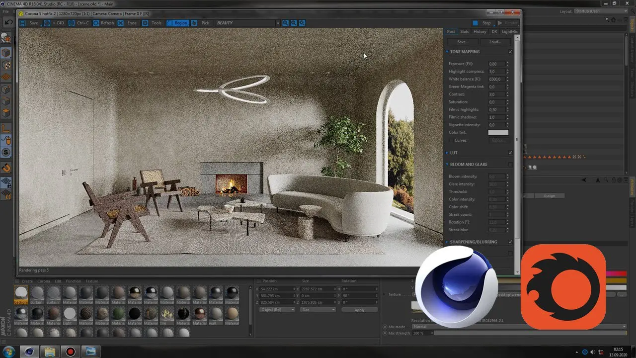Select the fire material thumbnail
636x358 pixels.
click(167, 314)
